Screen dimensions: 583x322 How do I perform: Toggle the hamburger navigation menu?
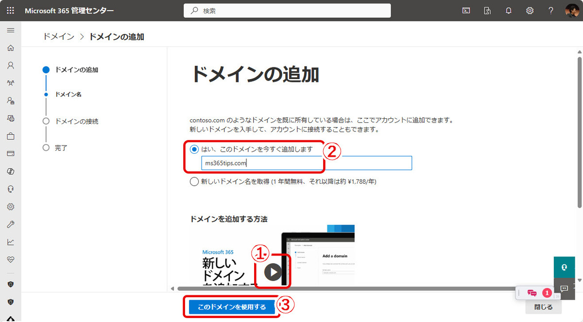click(11, 30)
